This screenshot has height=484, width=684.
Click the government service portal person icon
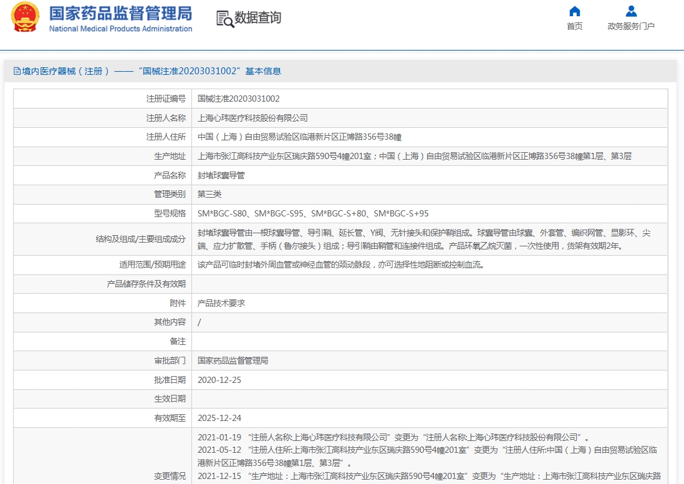[x=631, y=11]
